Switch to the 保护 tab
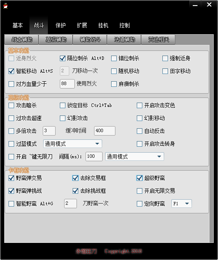This screenshot has width=218, height=260. pos(60,25)
